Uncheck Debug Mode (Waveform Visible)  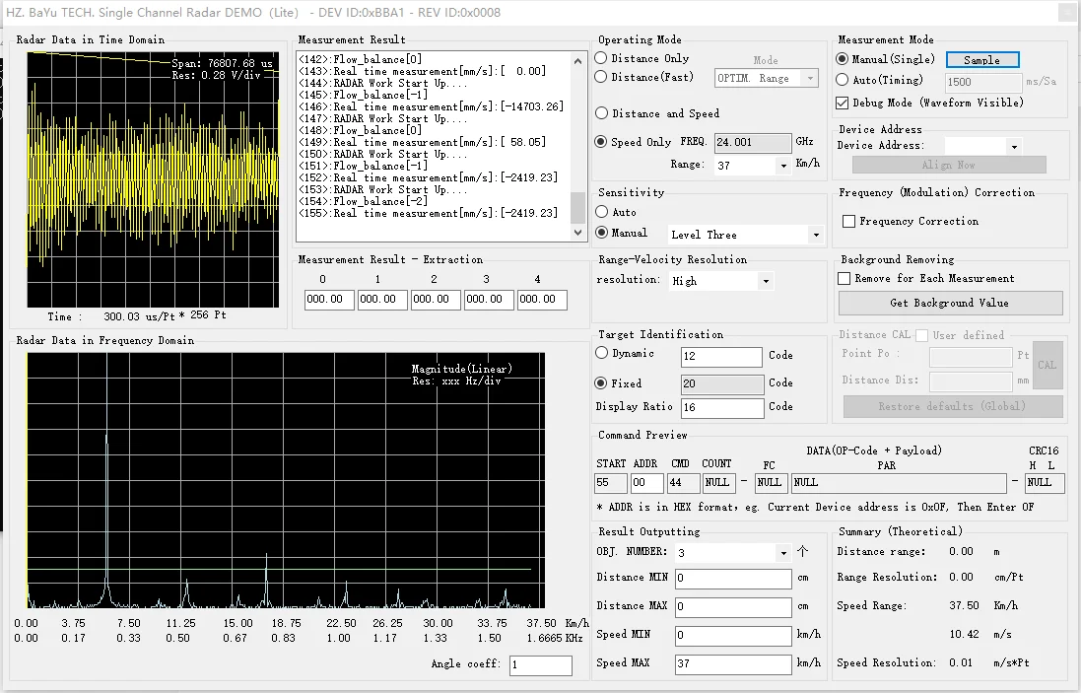(843, 103)
